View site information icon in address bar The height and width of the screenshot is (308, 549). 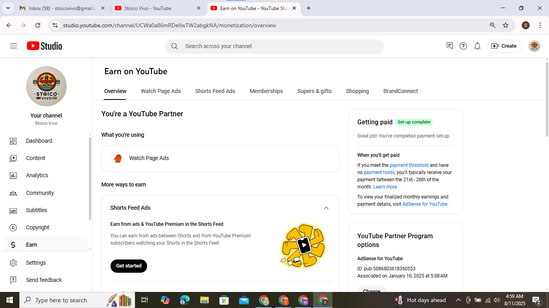55,25
